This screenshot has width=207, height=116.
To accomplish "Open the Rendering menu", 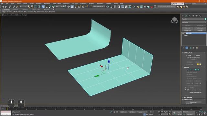I will tap(66, 4).
